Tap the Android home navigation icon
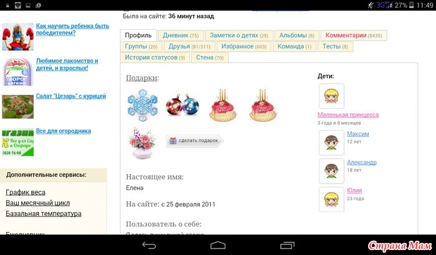The width and height of the screenshot is (436, 255). tap(218, 245)
